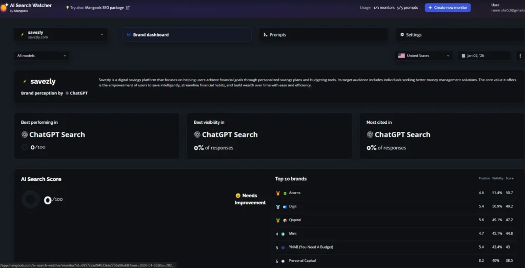Image resolution: width=525 pixels, height=268 pixels.
Task: Click the Qapital brand logo
Action: point(285,220)
